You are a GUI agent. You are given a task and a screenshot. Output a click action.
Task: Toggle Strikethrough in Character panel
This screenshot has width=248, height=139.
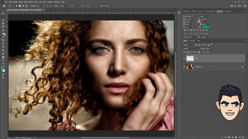pos(207,30)
